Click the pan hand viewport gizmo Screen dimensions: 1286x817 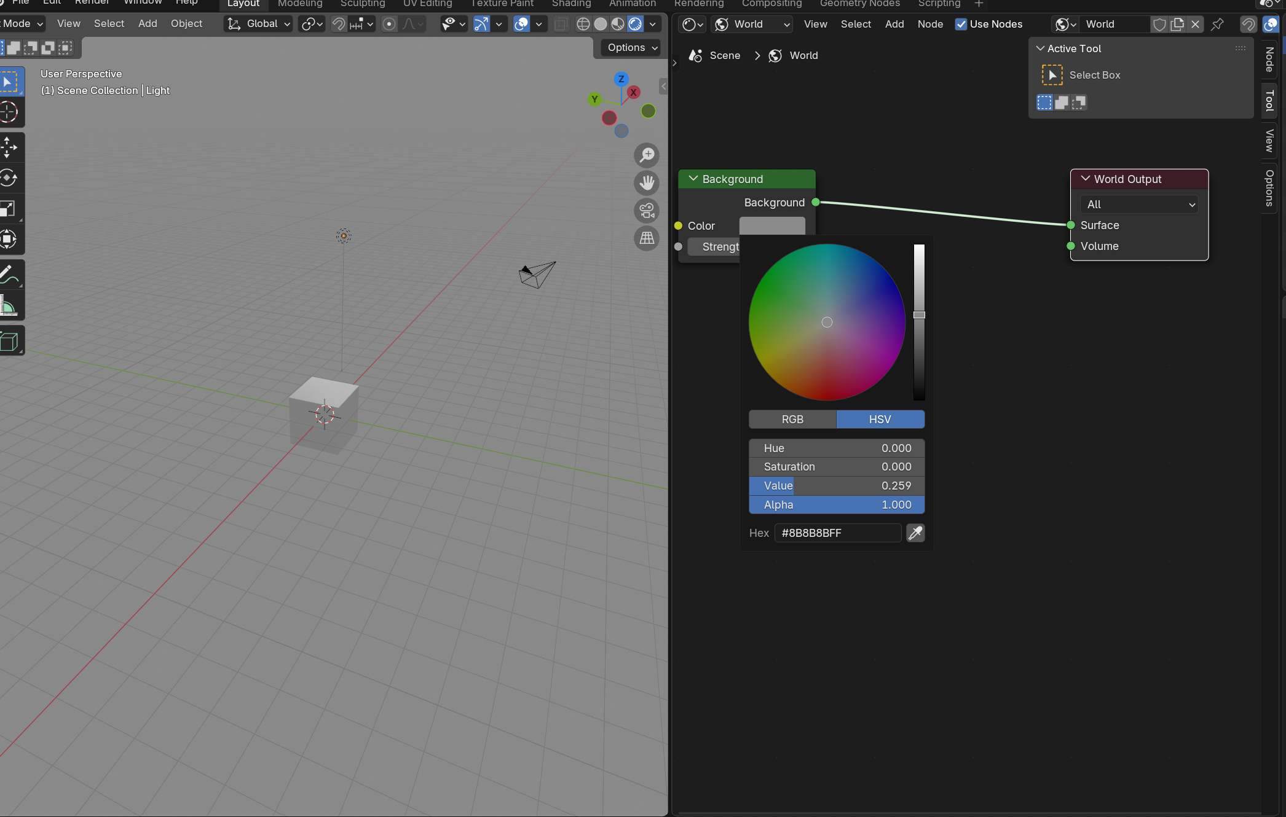(x=647, y=183)
